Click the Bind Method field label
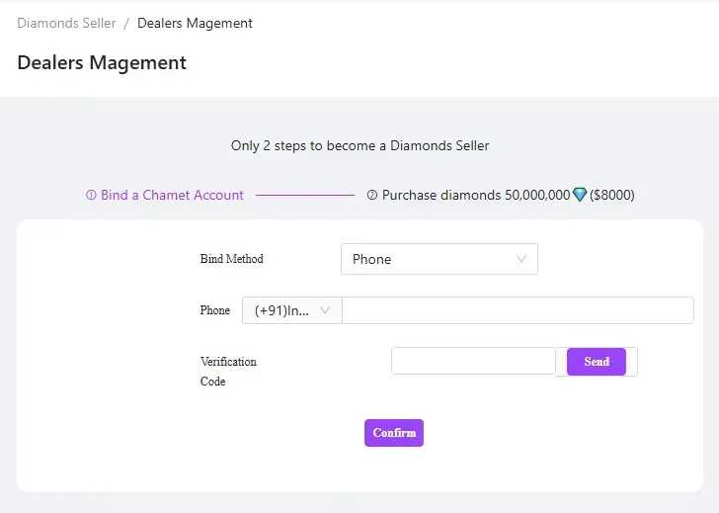This screenshot has height=513, width=719. point(232,259)
